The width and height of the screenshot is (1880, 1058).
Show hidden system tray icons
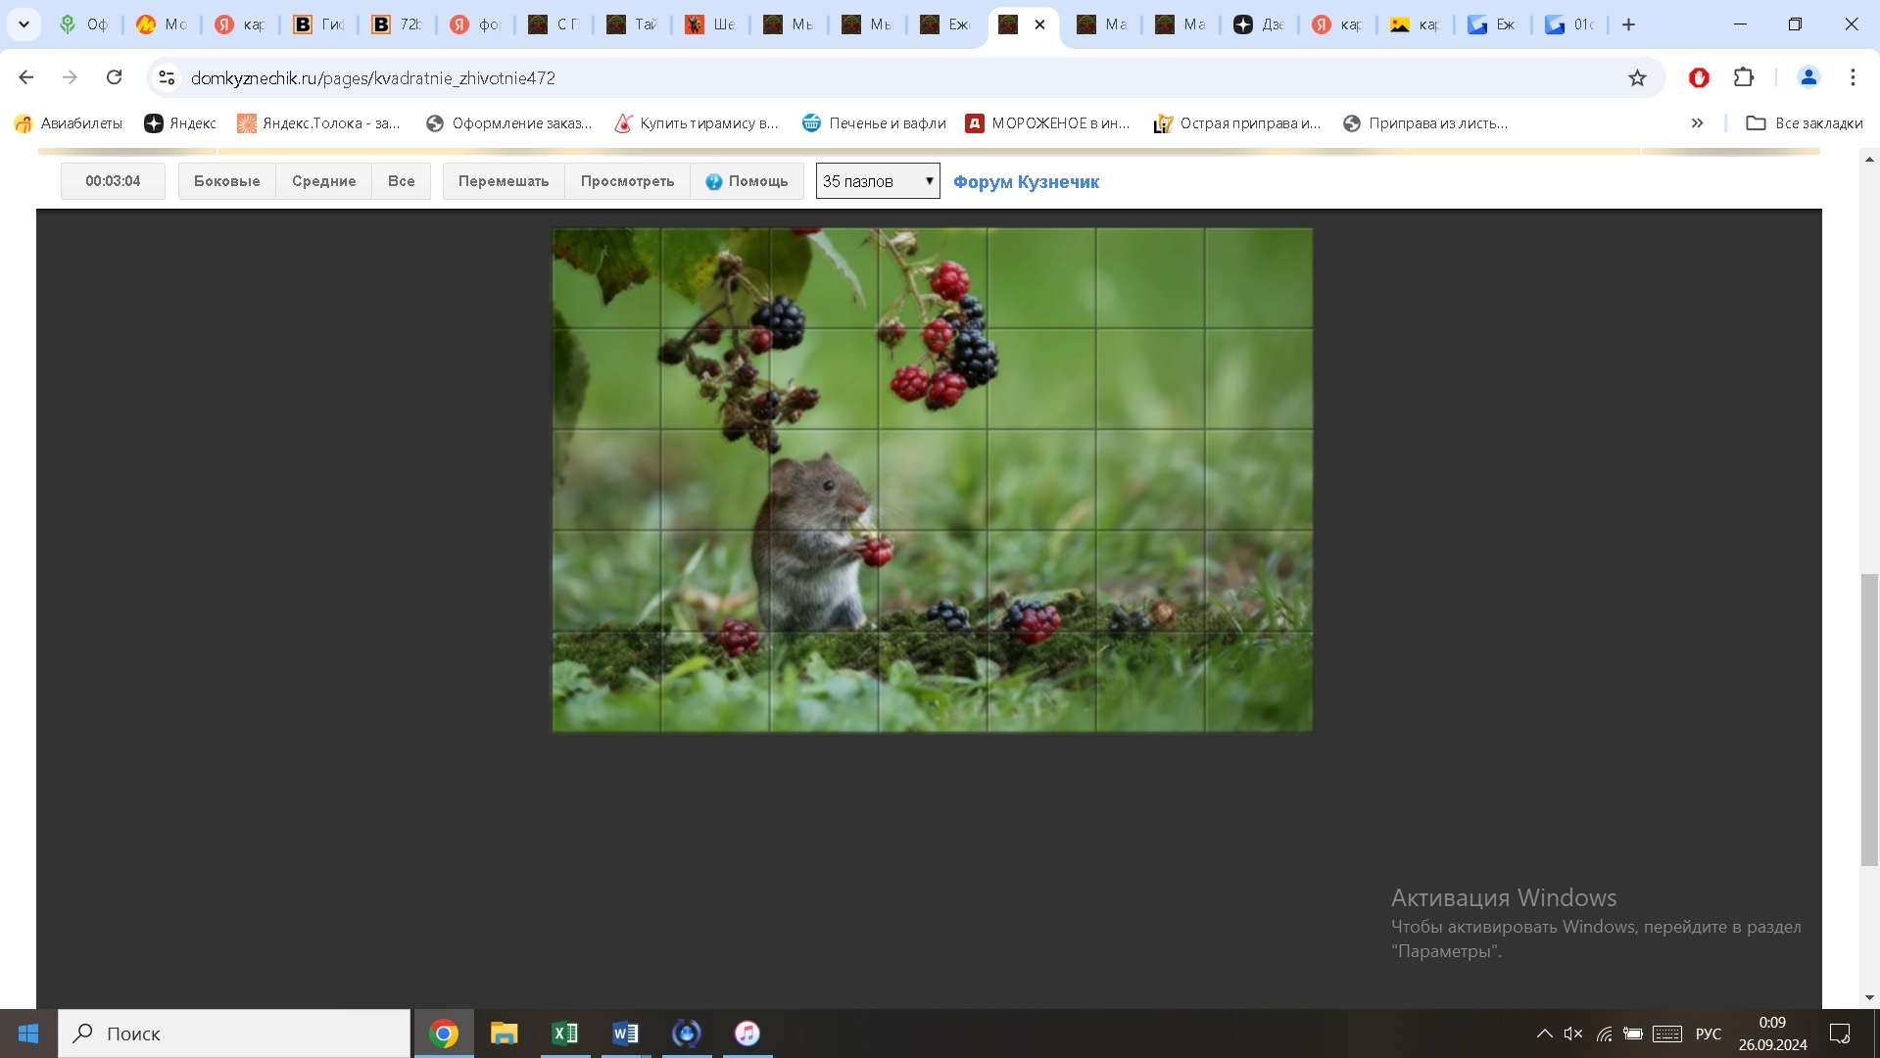click(1544, 1034)
